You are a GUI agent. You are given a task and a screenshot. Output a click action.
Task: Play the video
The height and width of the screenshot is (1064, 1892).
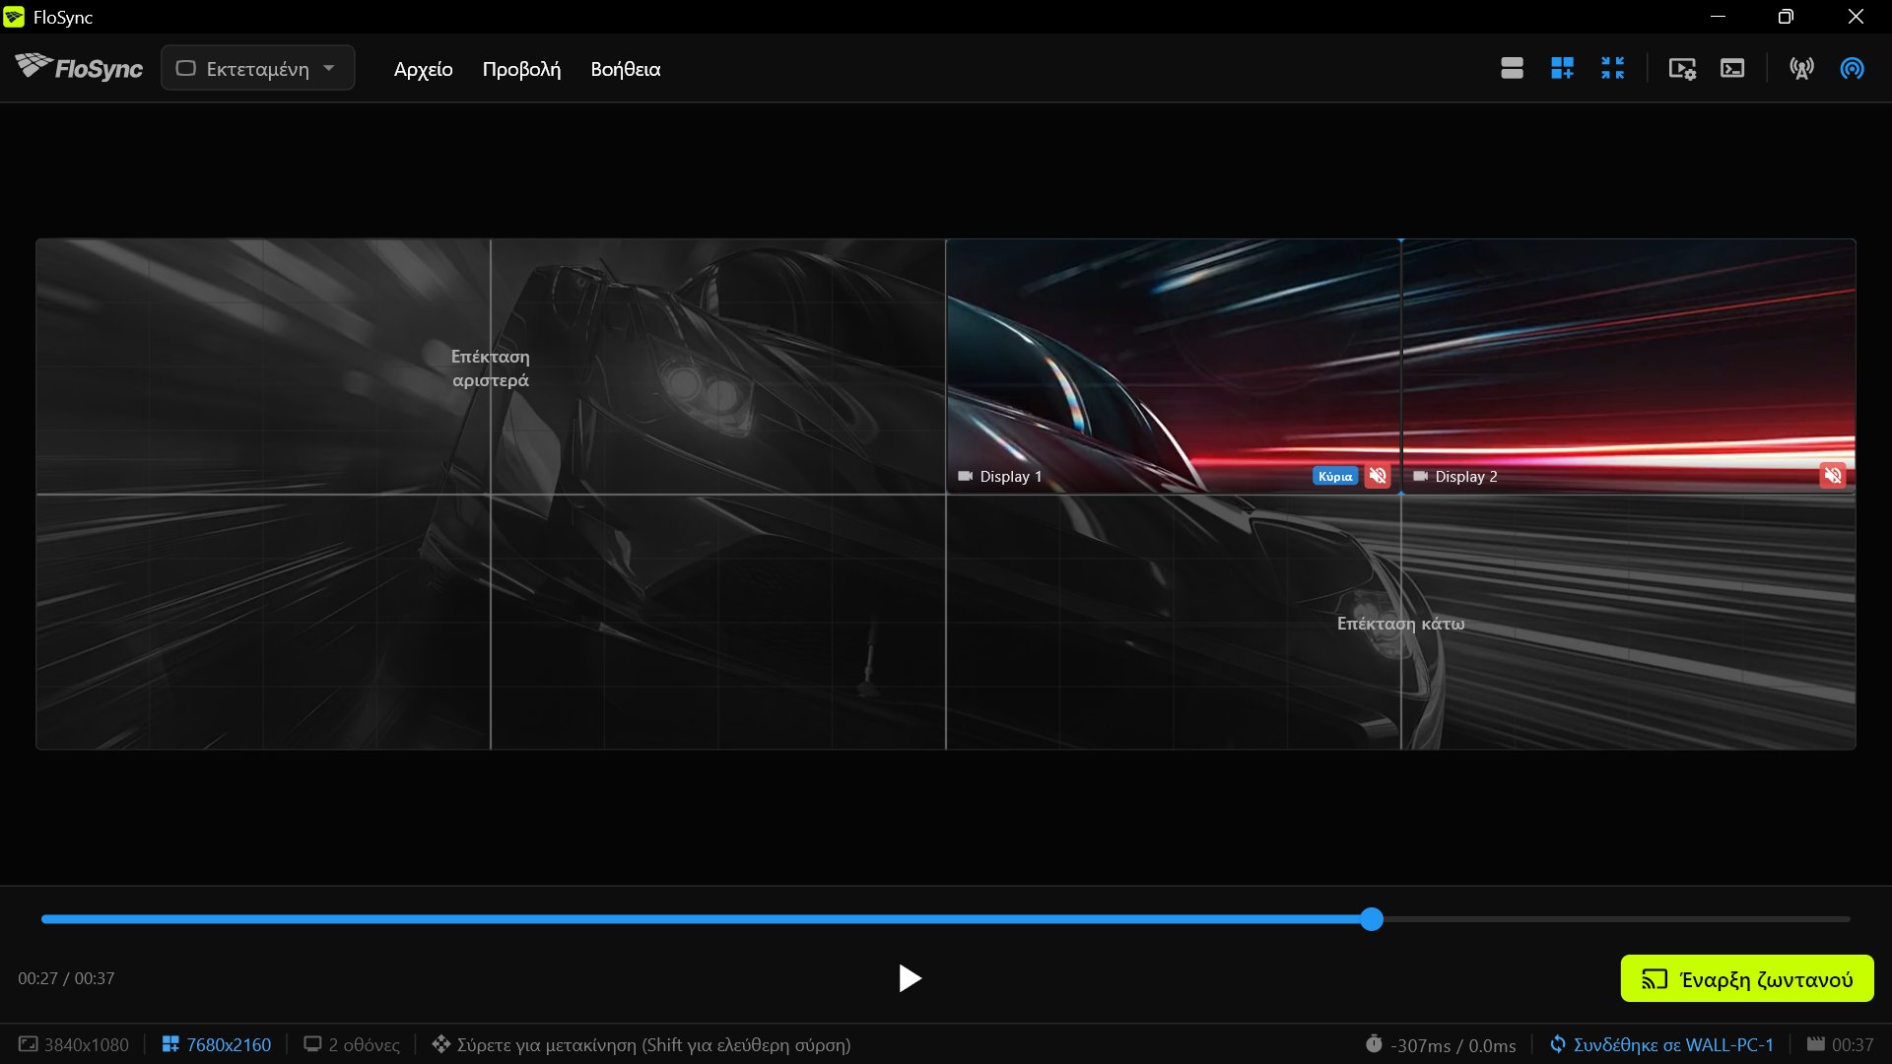(x=909, y=978)
